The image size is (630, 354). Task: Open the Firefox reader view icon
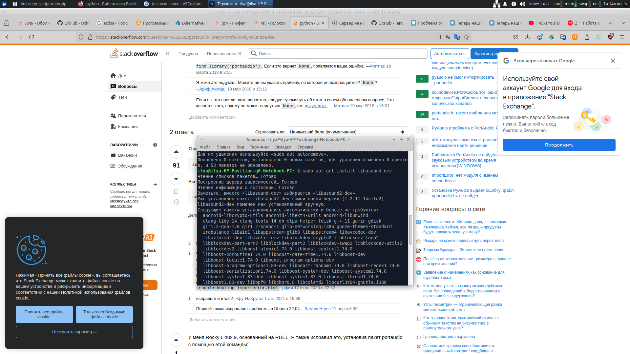pos(439,37)
